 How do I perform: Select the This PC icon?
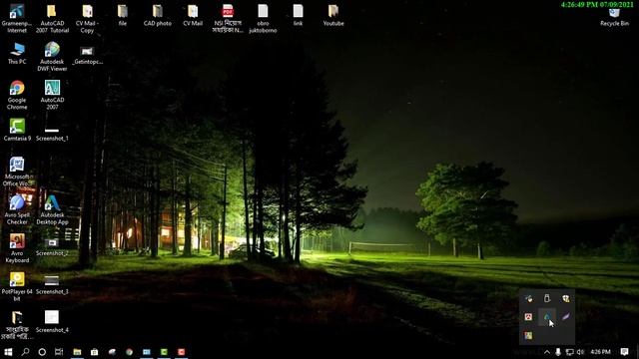(17, 53)
